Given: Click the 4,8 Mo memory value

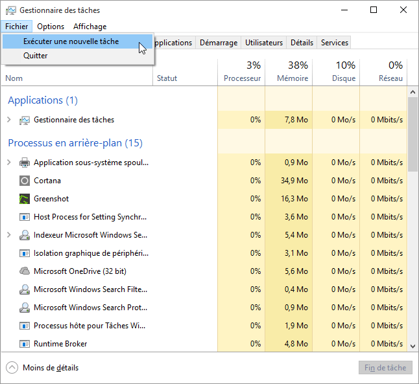Looking at the screenshot, I should (x=296, y=344).
